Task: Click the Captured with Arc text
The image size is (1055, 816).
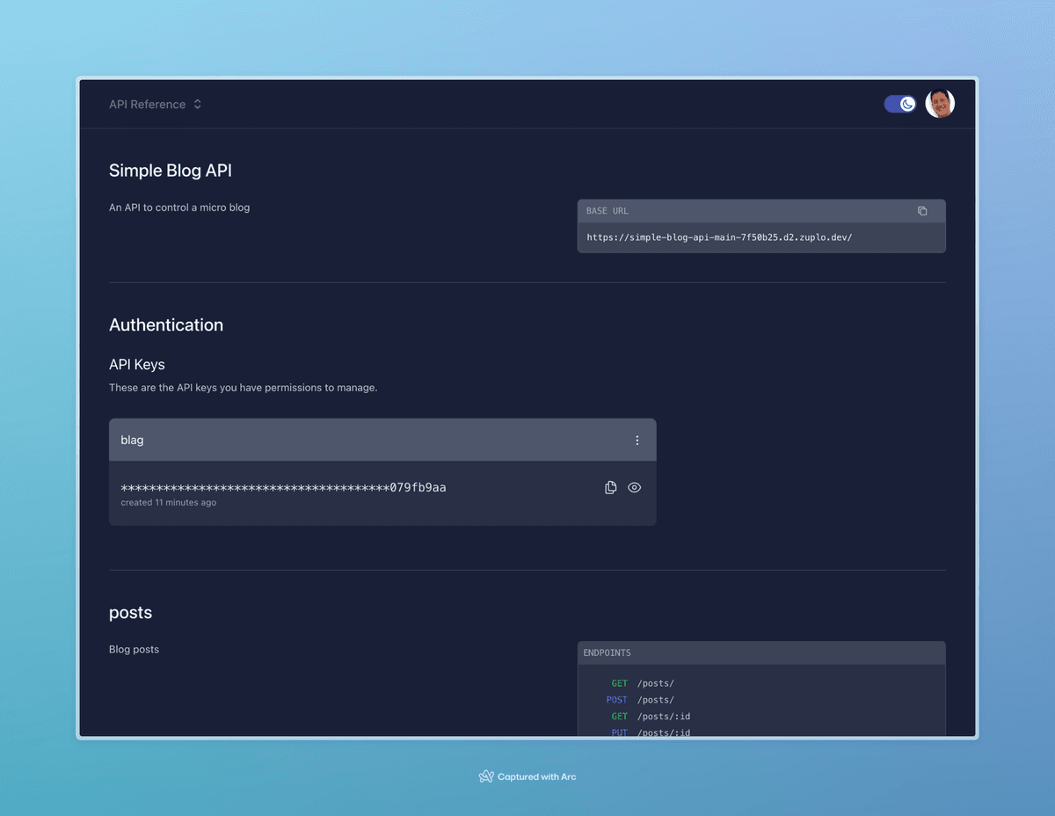Action: point(536,776)
